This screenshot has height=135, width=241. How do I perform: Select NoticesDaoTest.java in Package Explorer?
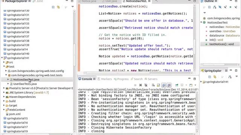tap(26, 79)
